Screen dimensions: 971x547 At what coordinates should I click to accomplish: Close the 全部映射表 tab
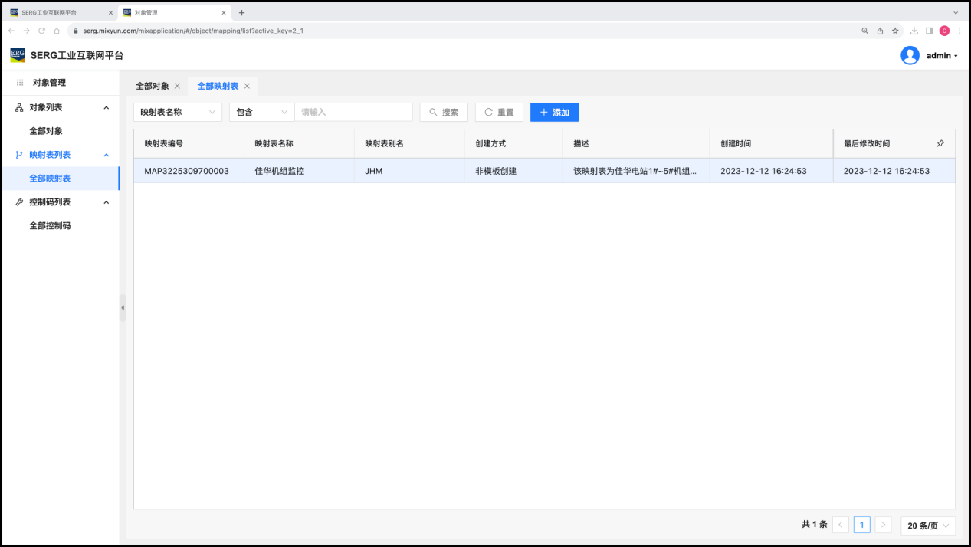point(247,86)
